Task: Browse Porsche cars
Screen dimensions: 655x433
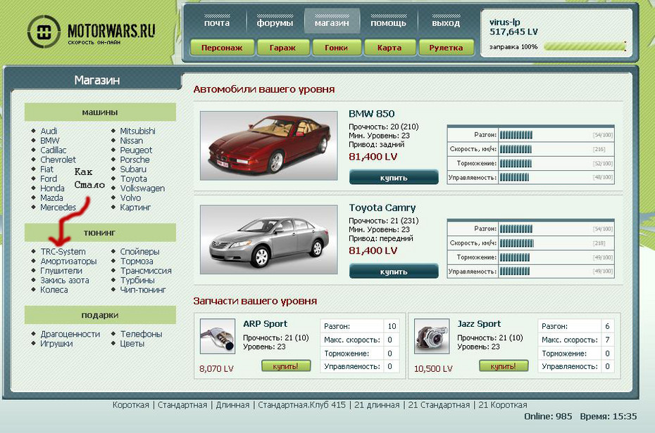Action: click(x=135, y=160)
